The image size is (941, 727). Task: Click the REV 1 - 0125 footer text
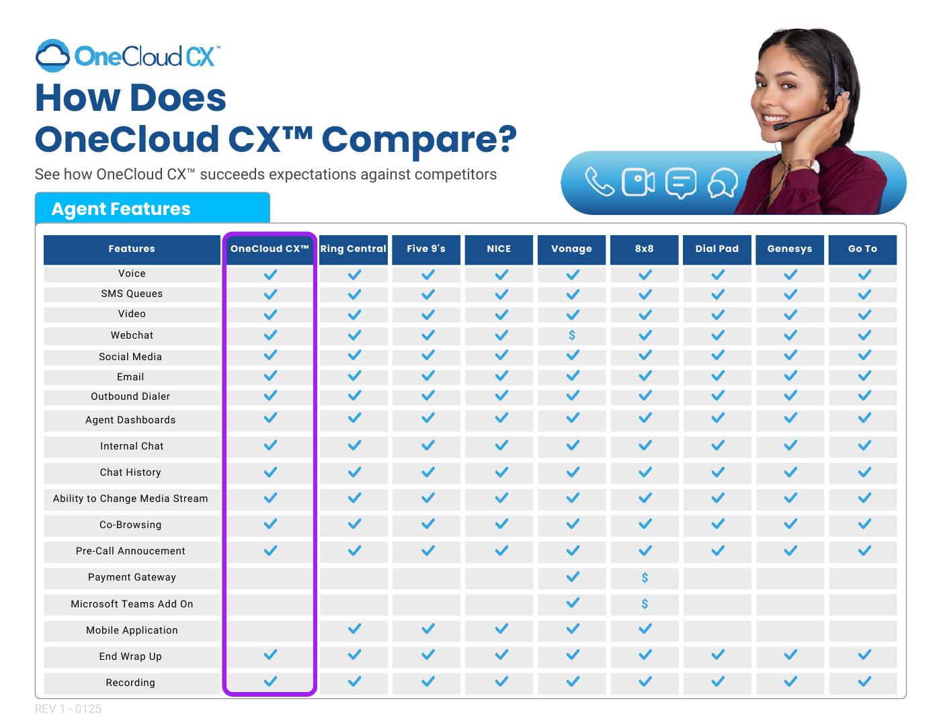[68, 709]
